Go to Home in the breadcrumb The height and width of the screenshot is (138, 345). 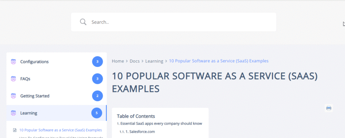point(118,61)
